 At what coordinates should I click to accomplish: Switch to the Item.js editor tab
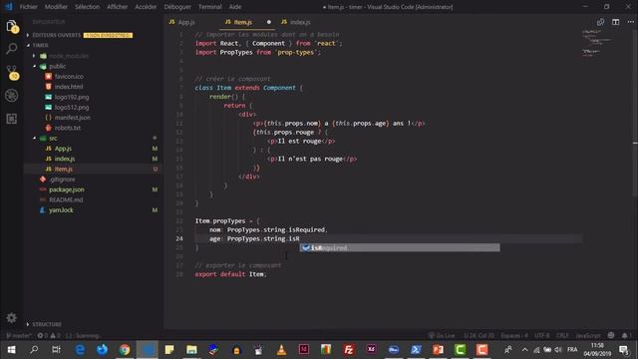247,22
